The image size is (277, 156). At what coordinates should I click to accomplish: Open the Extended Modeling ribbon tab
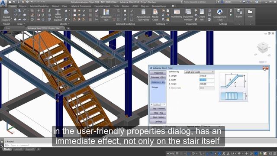39,6
